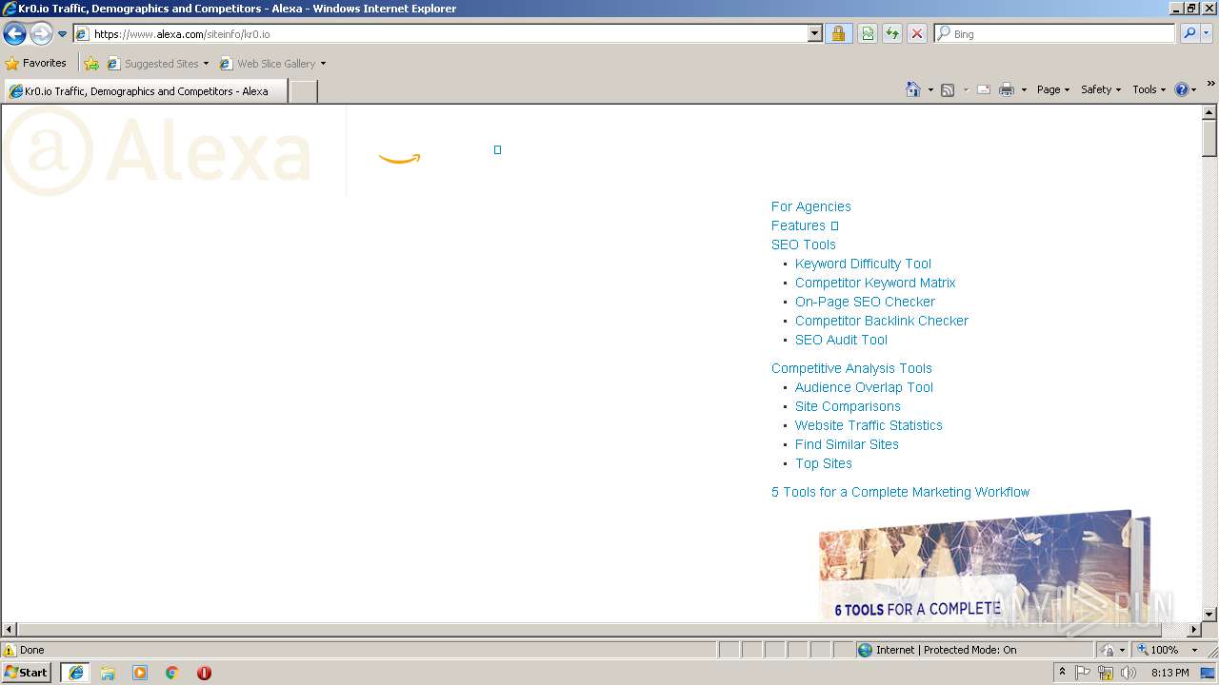Open the Competitor Backlink Checker link
The width and height of the screenshot is (1219, 685).
tap(881, 321)
